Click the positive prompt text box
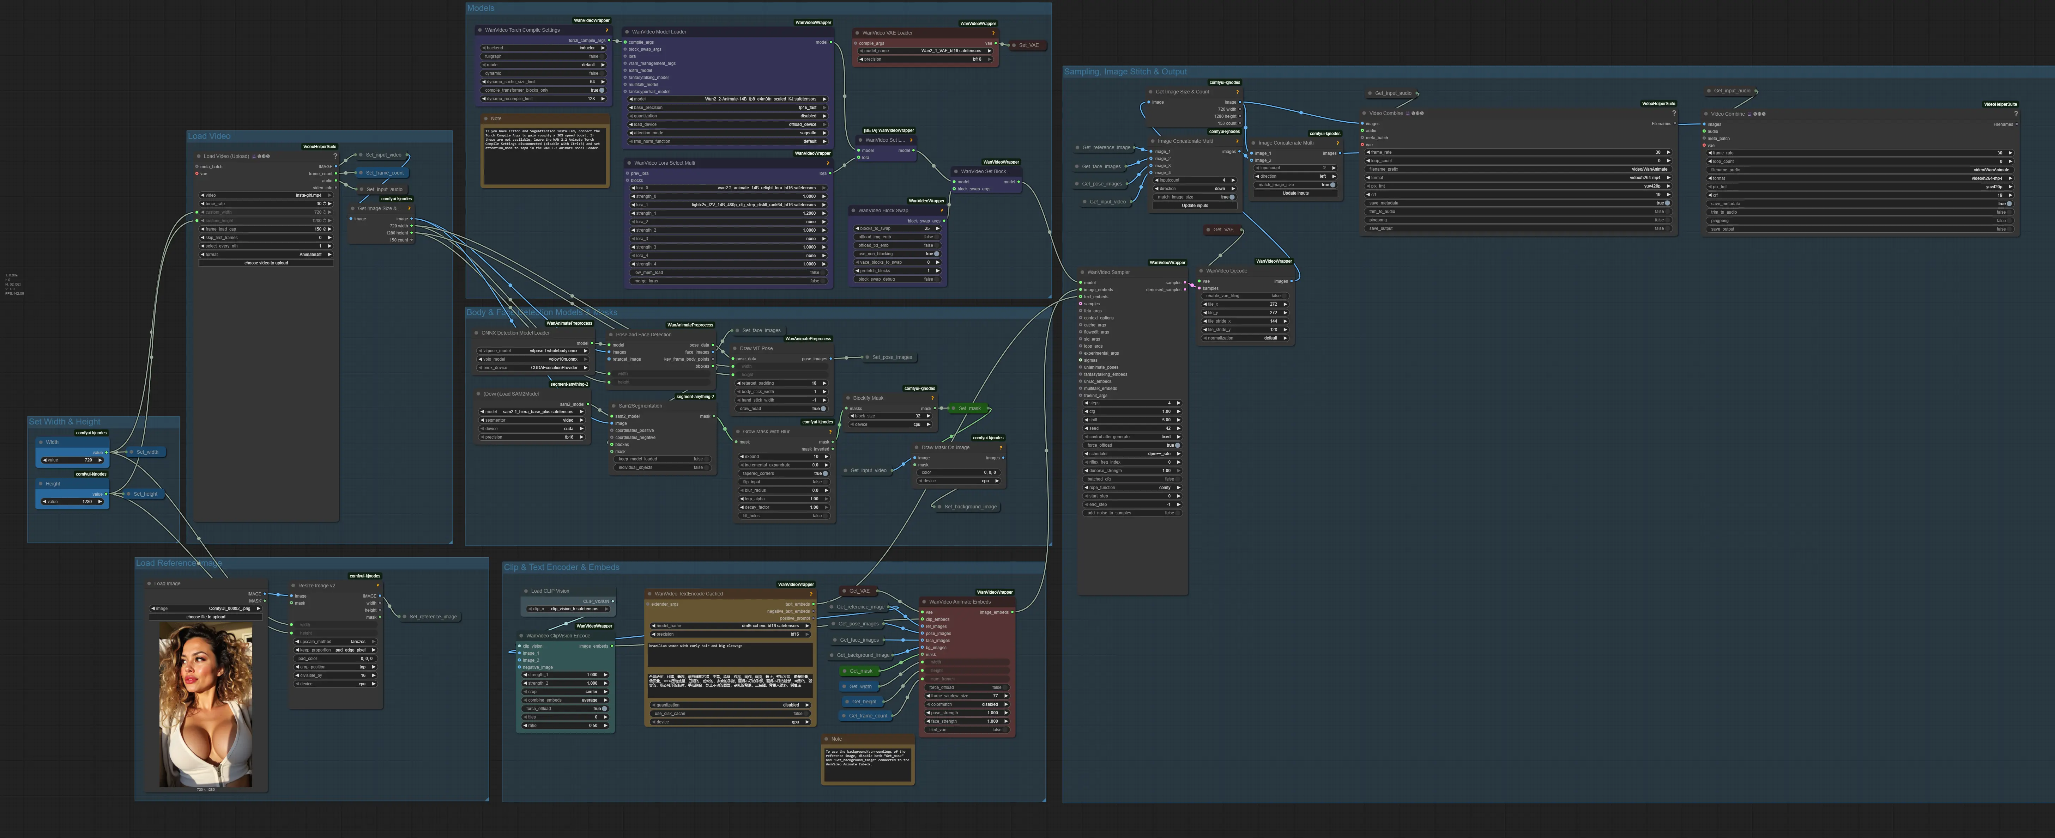Image resolution: width=2055 pixels, height=838 pixels. point(729,654)
